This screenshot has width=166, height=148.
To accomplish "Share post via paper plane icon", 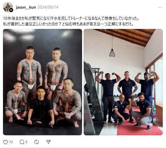I will (48, 142).
